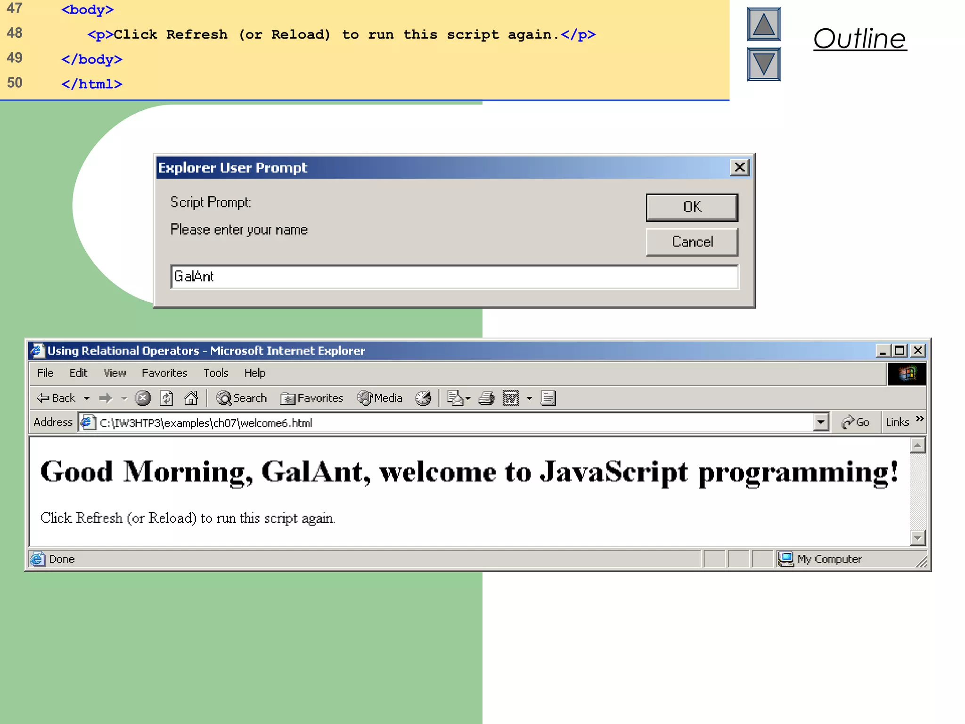965x724 pixels.
Task: Open the Outline link
Action: pyautogui.click(x=860, y=39)
